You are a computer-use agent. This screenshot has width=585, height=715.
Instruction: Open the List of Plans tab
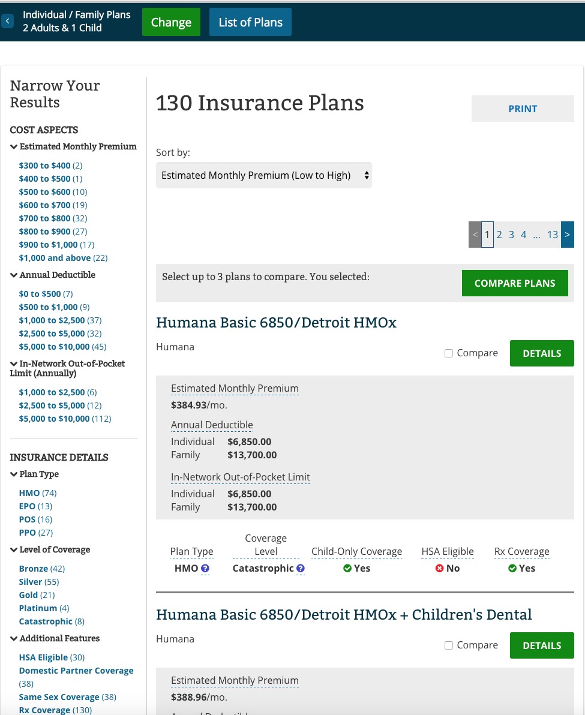(250, 22)
